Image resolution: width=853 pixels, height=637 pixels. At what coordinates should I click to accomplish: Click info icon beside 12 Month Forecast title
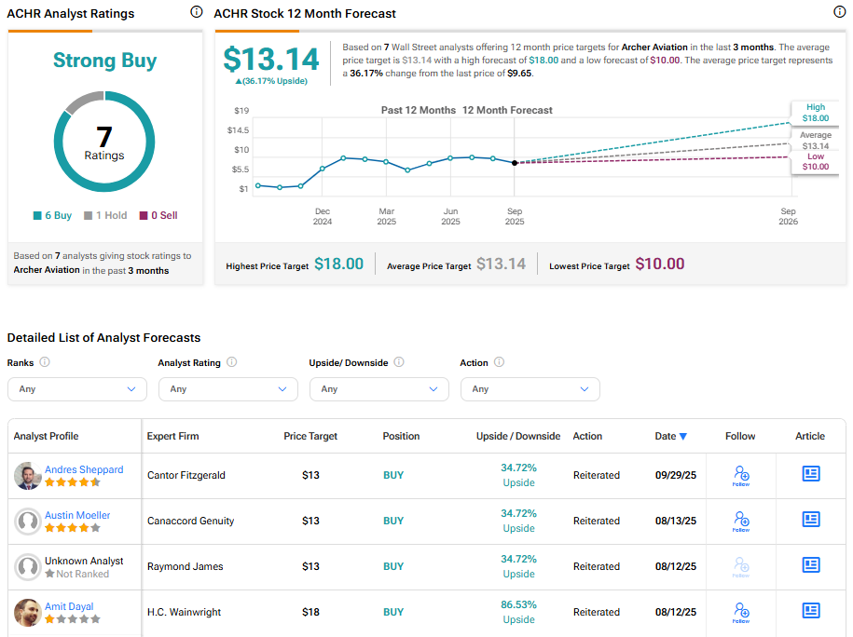[x=839, y=12]
